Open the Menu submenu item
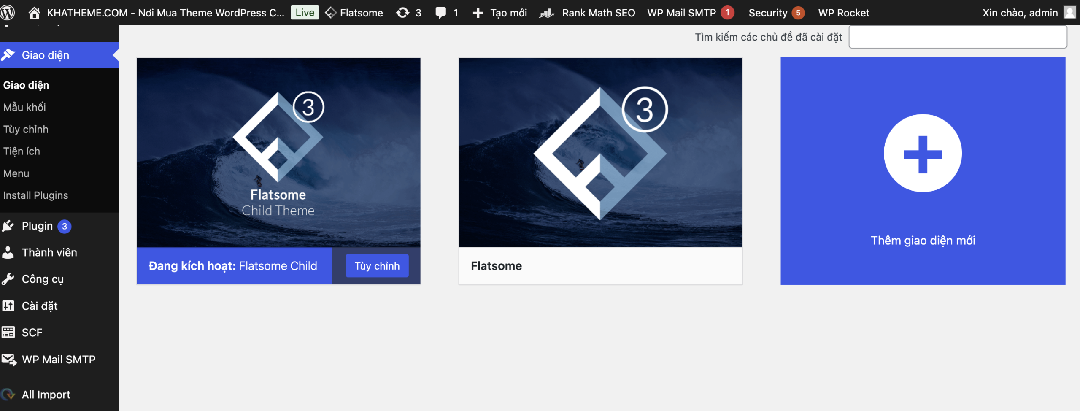The height and width of the screenshot is (411, 1080). click(x=16, y=173)
